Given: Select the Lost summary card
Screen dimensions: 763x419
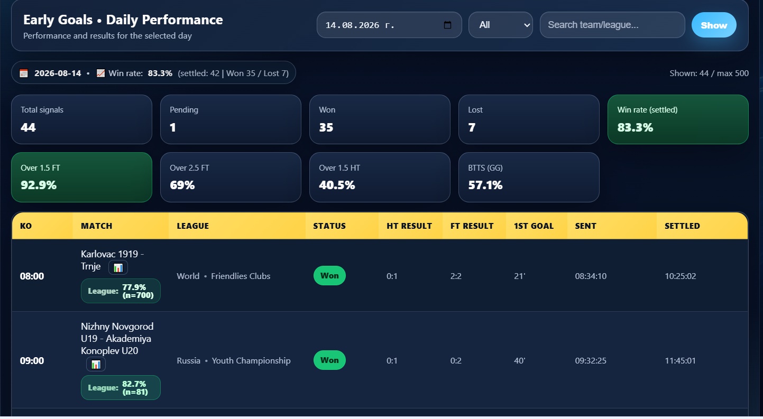Looking at the screenshot, I should tap(529, 119).
